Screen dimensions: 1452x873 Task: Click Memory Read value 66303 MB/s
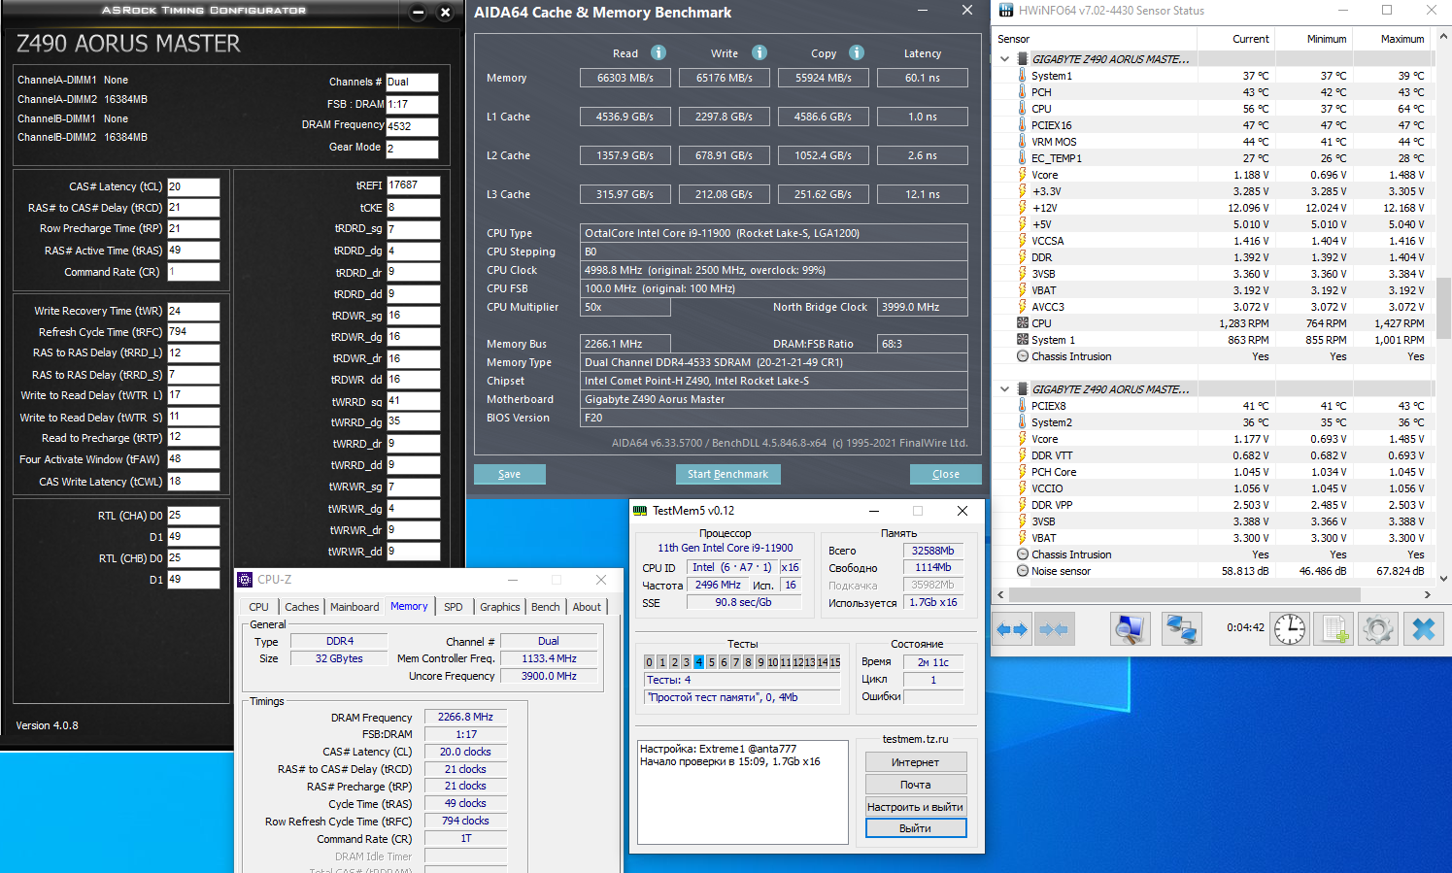point(625,78)
